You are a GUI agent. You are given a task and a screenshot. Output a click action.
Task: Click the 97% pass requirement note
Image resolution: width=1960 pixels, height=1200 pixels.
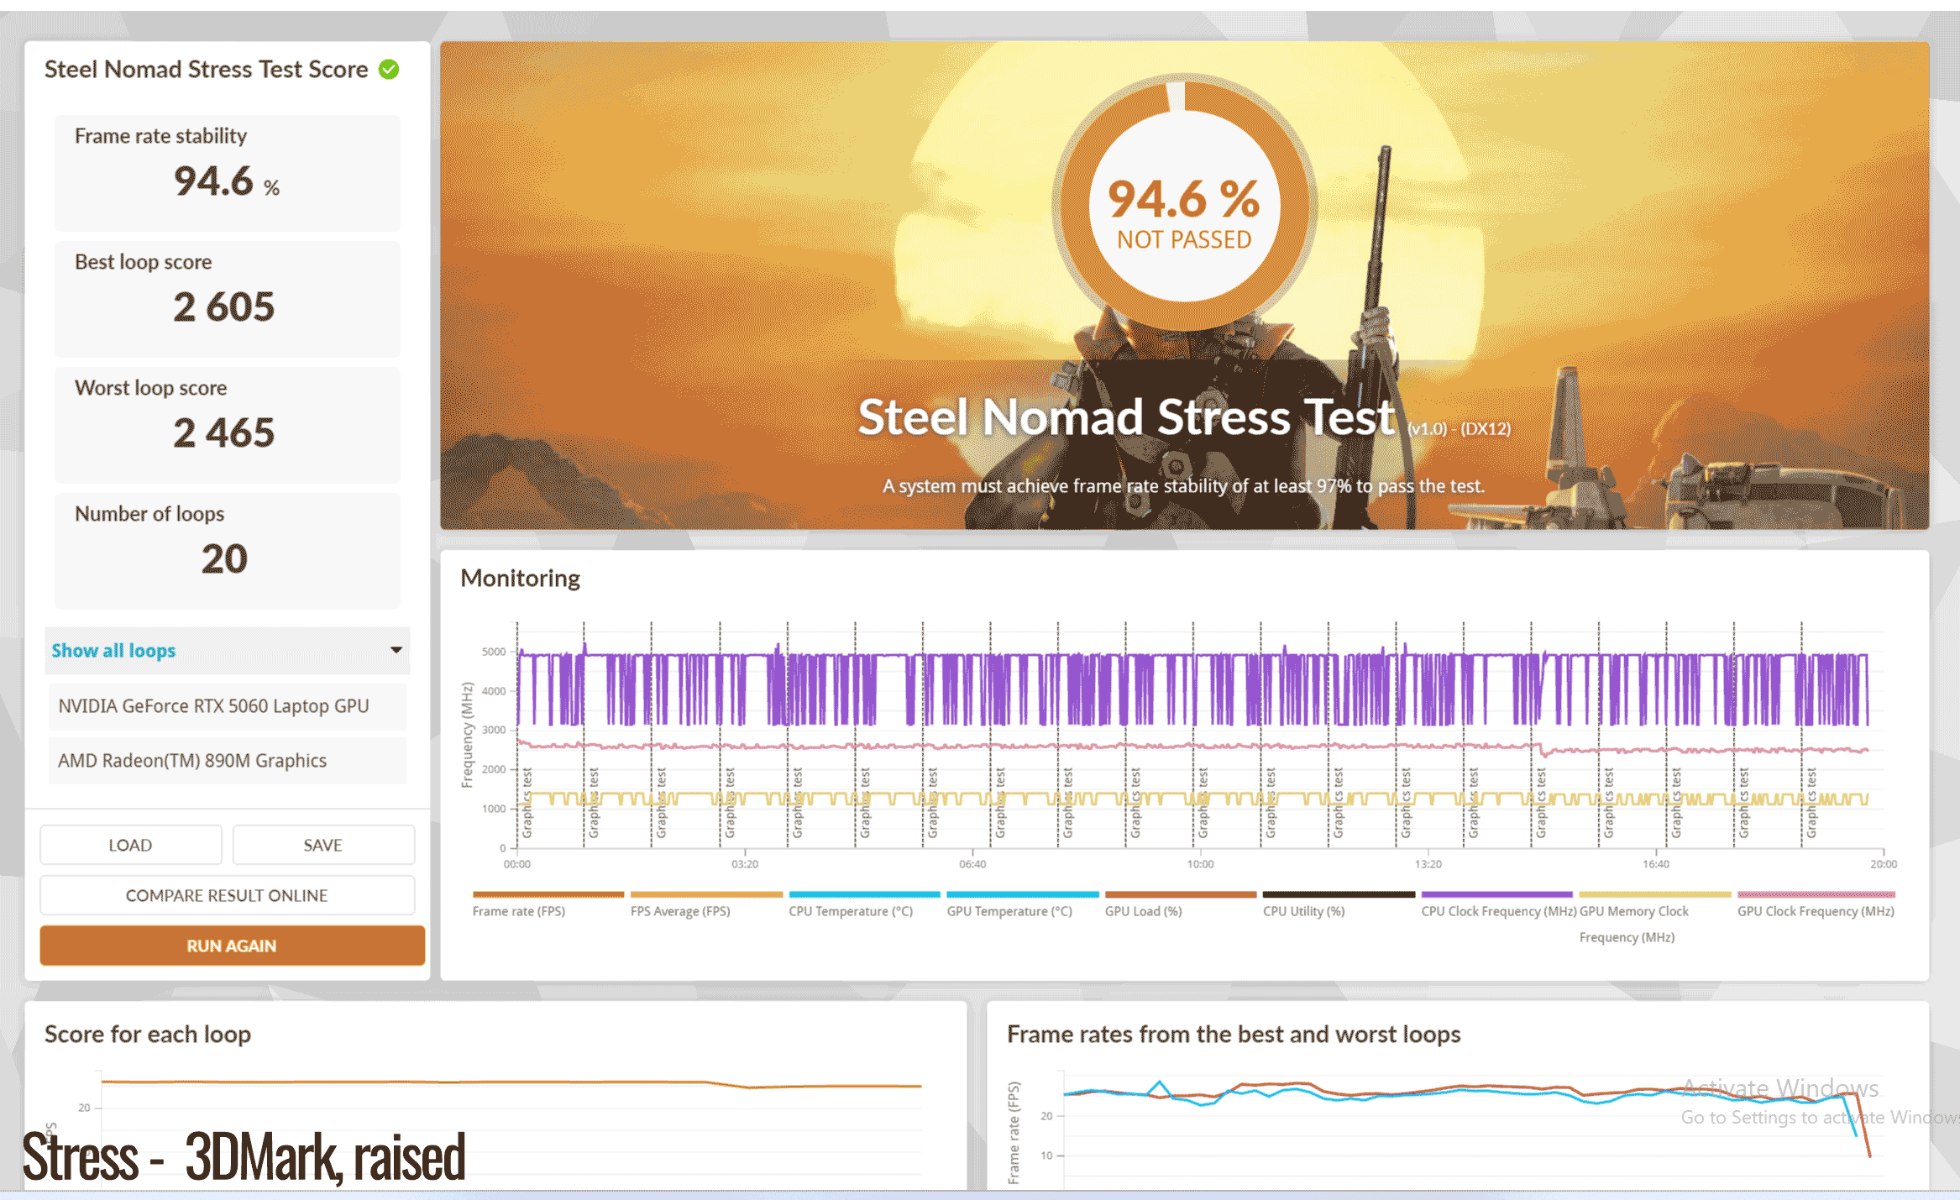(1183, 485)
